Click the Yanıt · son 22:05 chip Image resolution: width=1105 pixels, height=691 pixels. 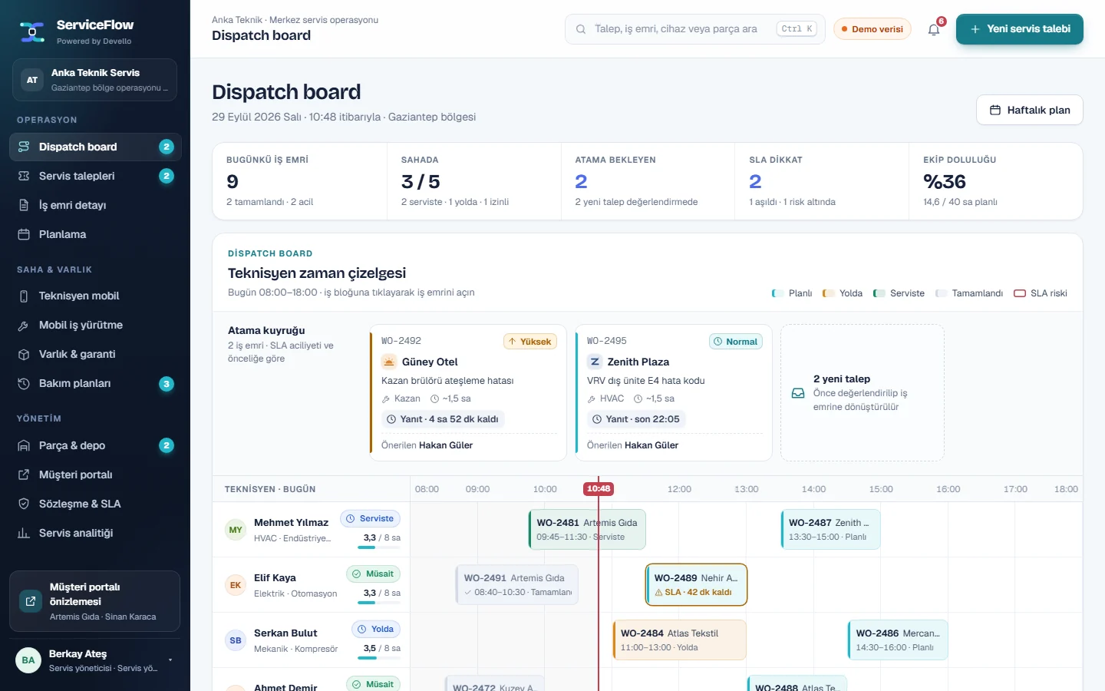(636, 419)
